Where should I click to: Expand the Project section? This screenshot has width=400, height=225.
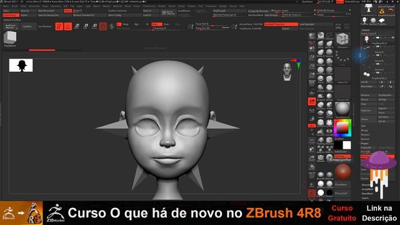point(364,143)
